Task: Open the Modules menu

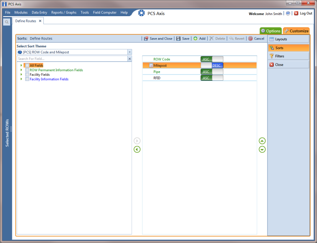Action: [21, 13]
